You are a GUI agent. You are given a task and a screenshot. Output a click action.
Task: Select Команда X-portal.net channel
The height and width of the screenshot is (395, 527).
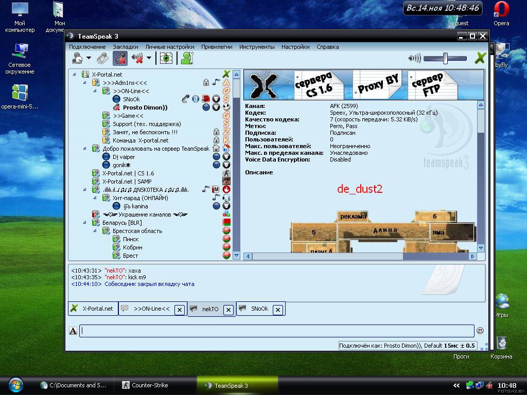coord(140,140)
